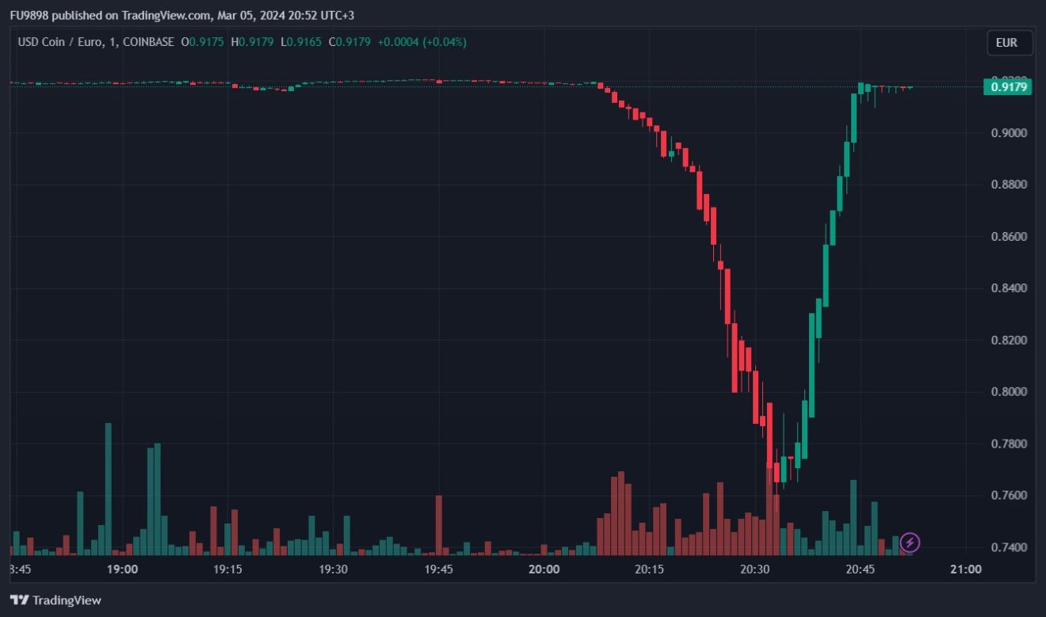
Task: Click the TradingView logo at bottom left
Action: [x=55, y=600]
